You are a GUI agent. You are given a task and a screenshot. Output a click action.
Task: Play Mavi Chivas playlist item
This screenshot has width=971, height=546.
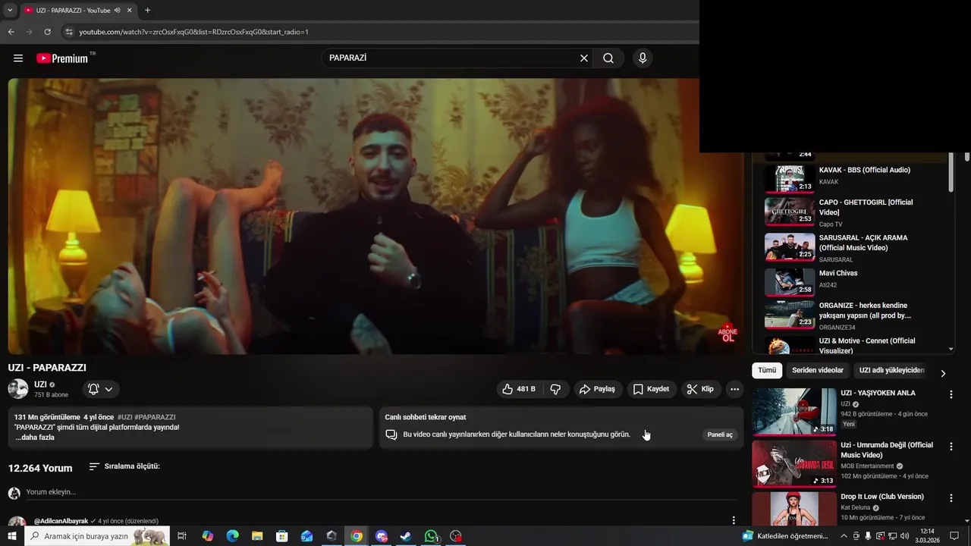coord(853,281)
